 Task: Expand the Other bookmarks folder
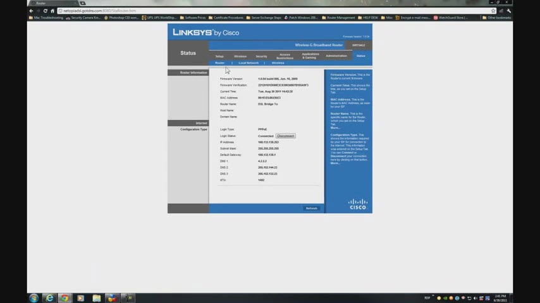(497, 18)
